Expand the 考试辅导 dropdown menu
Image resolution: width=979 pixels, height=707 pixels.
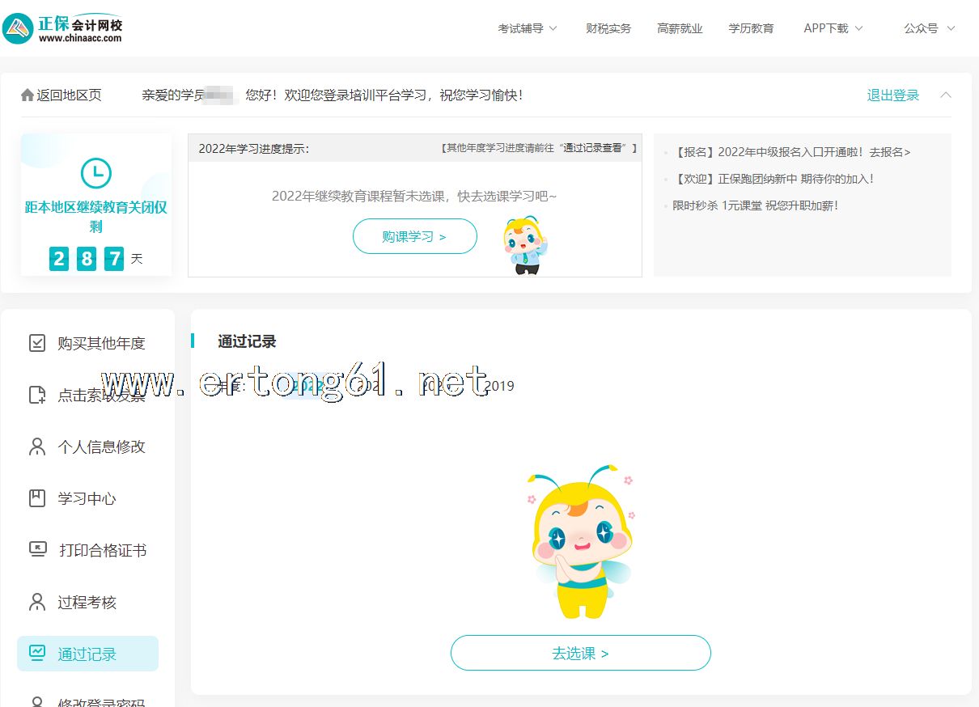pyautogui.click(x=528, y=28)
